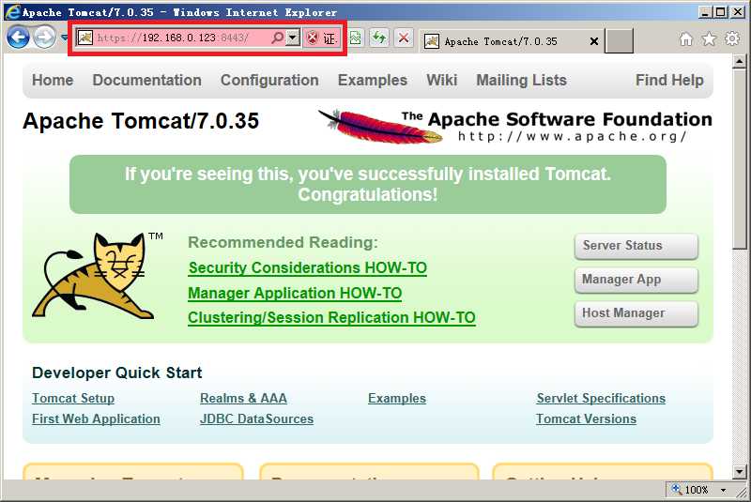
Task: Go to the browser Home page icon
Action: point(686,38)
